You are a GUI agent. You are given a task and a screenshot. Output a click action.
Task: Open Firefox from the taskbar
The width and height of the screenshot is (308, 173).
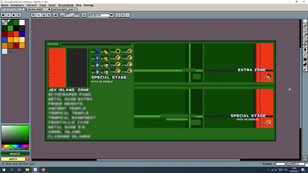point(43,170)
